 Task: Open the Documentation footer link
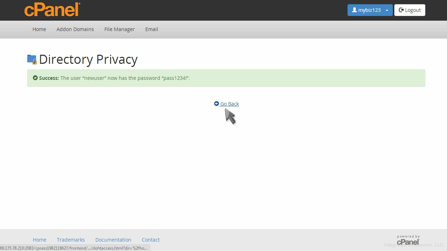(113, 240)
